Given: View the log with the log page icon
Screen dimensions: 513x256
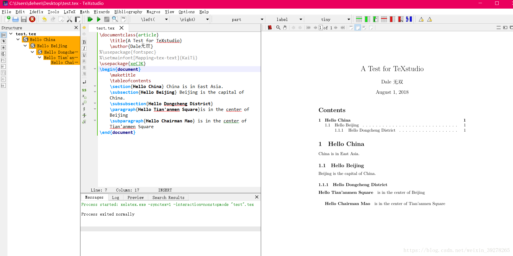Looking at the screenshot, I should coord(124,19).
